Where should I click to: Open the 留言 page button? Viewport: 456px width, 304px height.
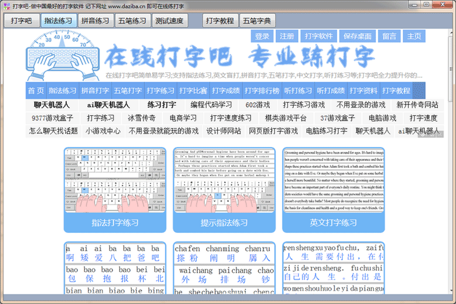(389, 36)
